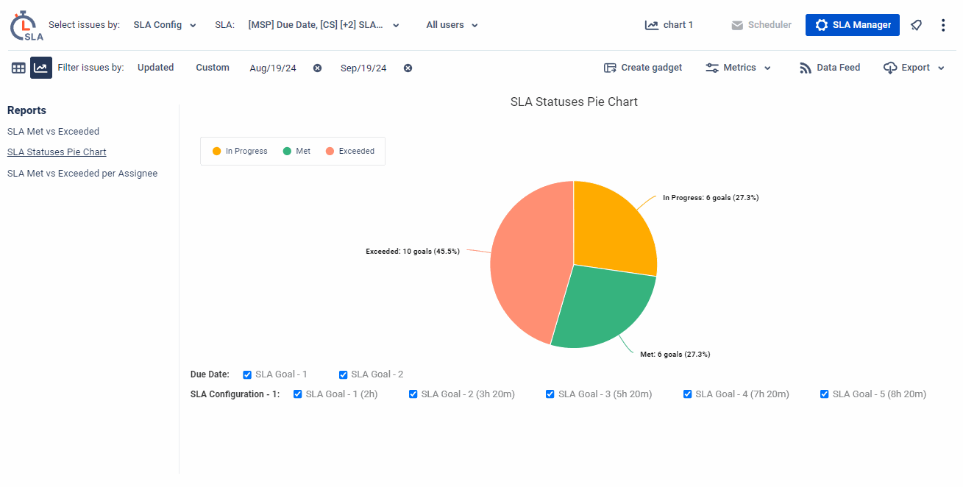Screen dimensions: 963x487
Task: Clear the Aug/19/24 date filter
Action: [317, 68]
